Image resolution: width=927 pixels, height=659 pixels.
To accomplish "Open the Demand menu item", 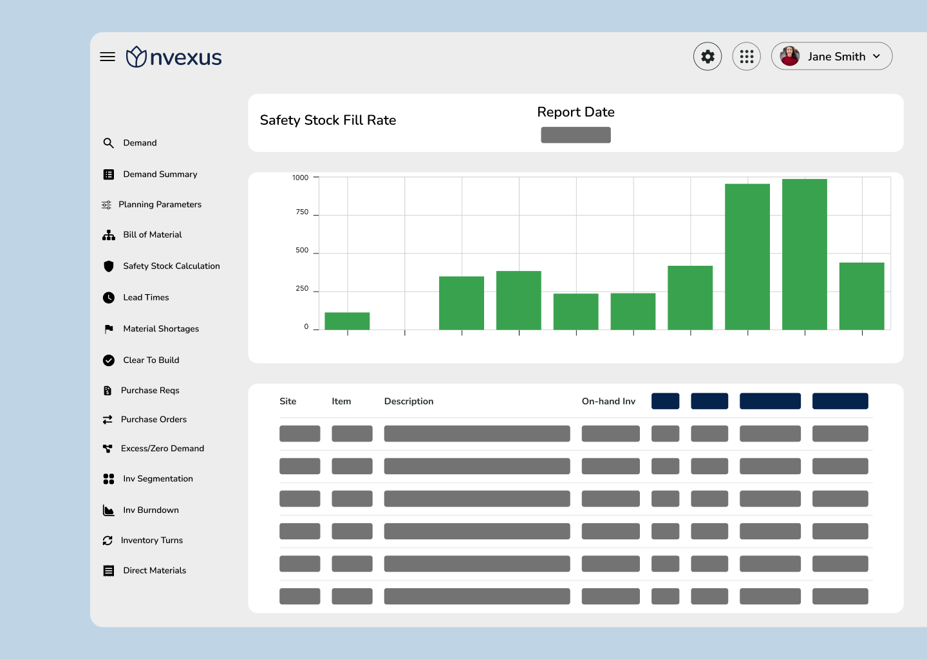I will [x=140, y=143].
